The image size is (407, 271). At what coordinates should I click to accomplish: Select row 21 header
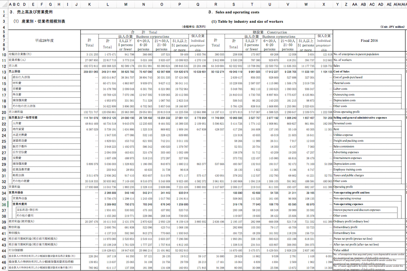(4, 118)
